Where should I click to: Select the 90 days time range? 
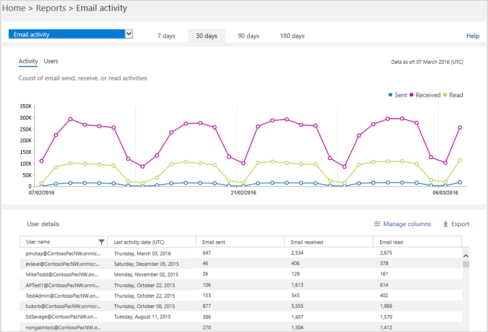(x=248, y=36)
